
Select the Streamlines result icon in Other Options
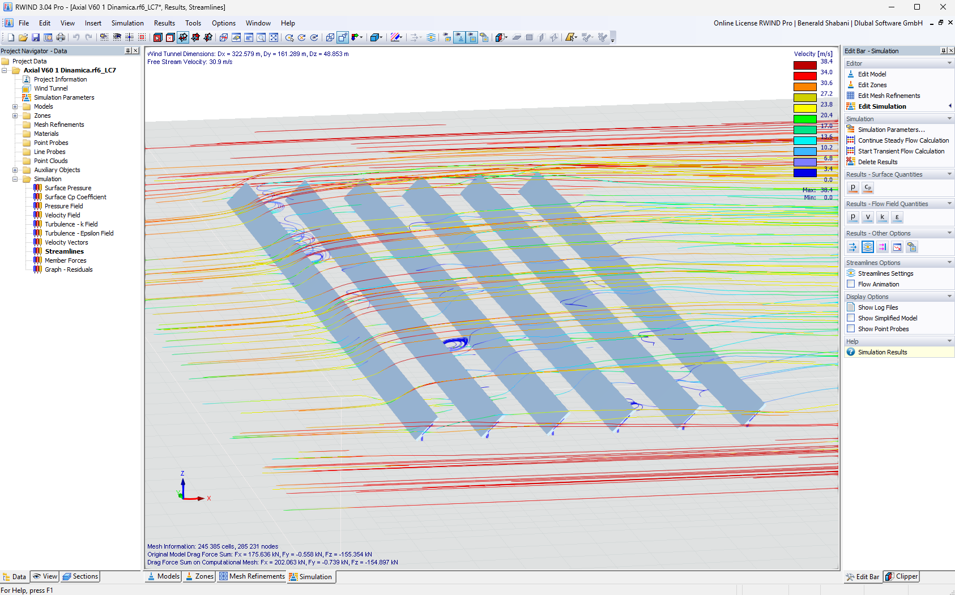pyautogui.click(x=867, y=247)
